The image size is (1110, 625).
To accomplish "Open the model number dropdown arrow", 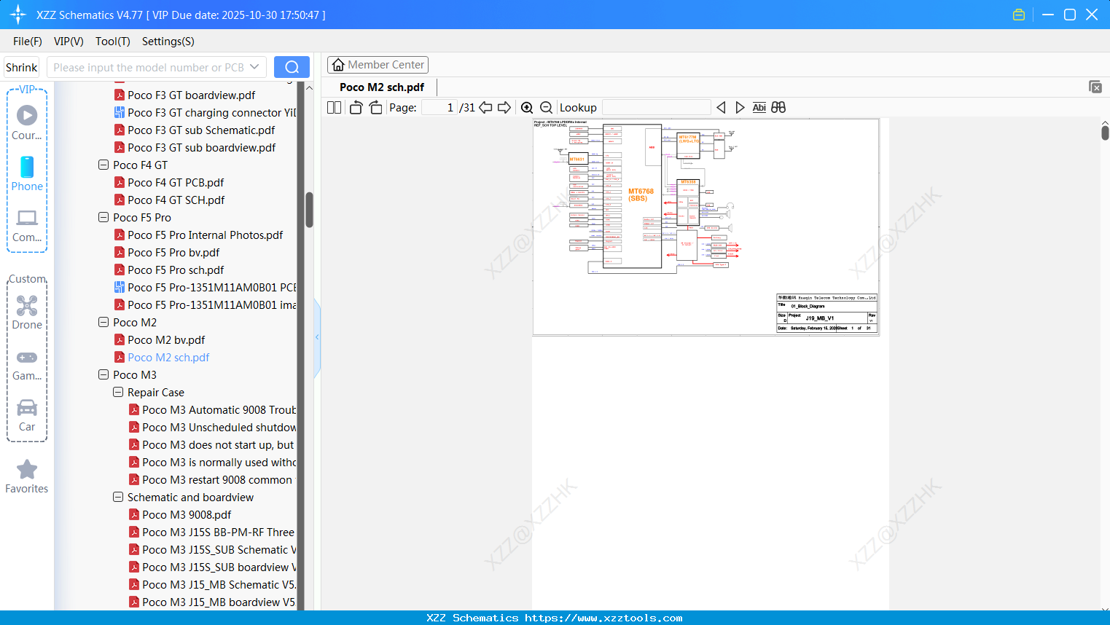I will click(254, 67).
